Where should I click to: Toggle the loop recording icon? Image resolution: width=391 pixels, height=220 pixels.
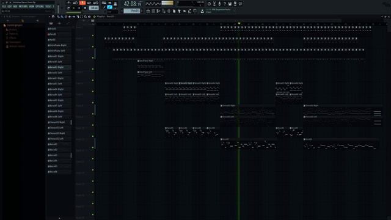(96, 2)
